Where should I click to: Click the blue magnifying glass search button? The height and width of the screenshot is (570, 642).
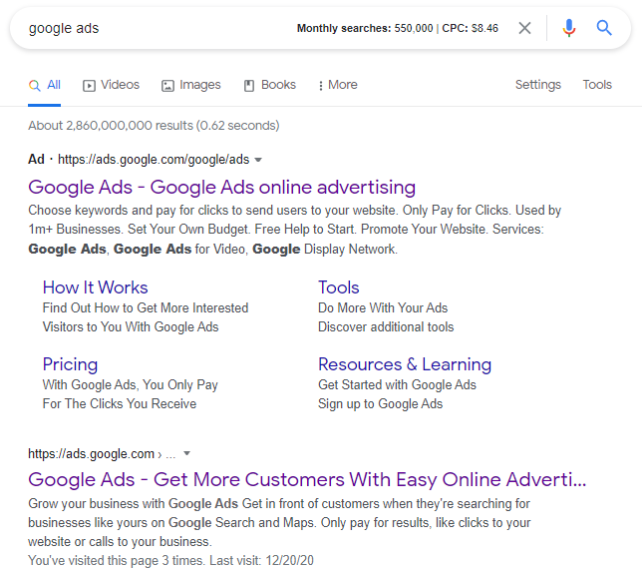point(604,28)
